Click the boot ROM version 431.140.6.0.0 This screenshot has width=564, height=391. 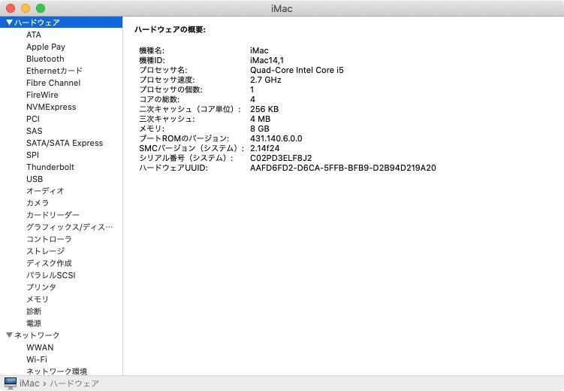point(276,138)
